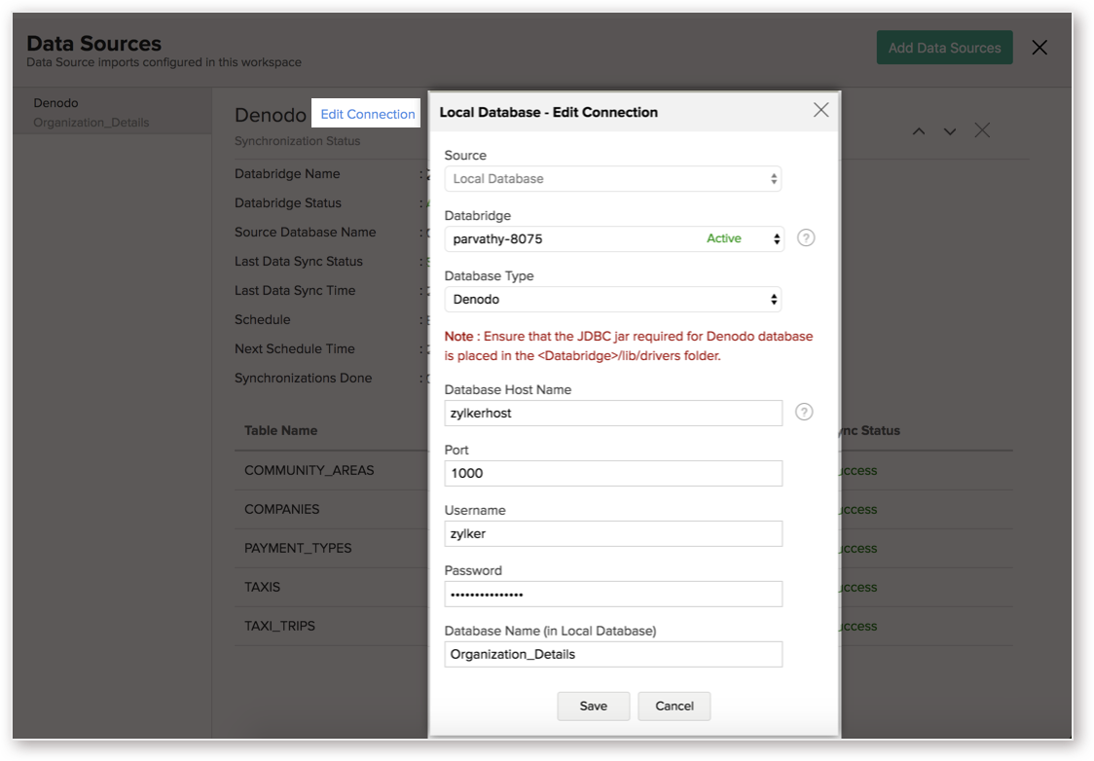The width and height of the screenshot is (1094, 761).
Task: Open help icon beside Database Host Name
Action: [x=804, y=413]
